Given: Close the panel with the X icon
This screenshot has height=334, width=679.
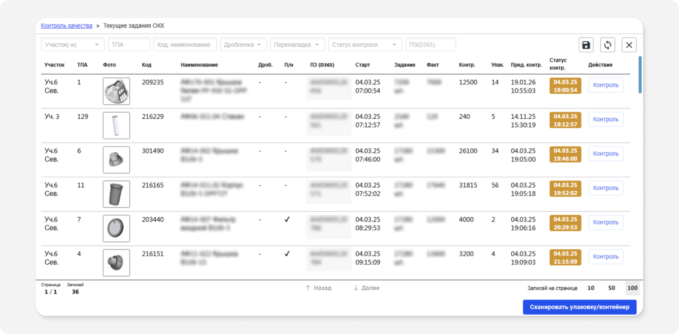Looking at the screenshot, I should click(x=629, y=45).
